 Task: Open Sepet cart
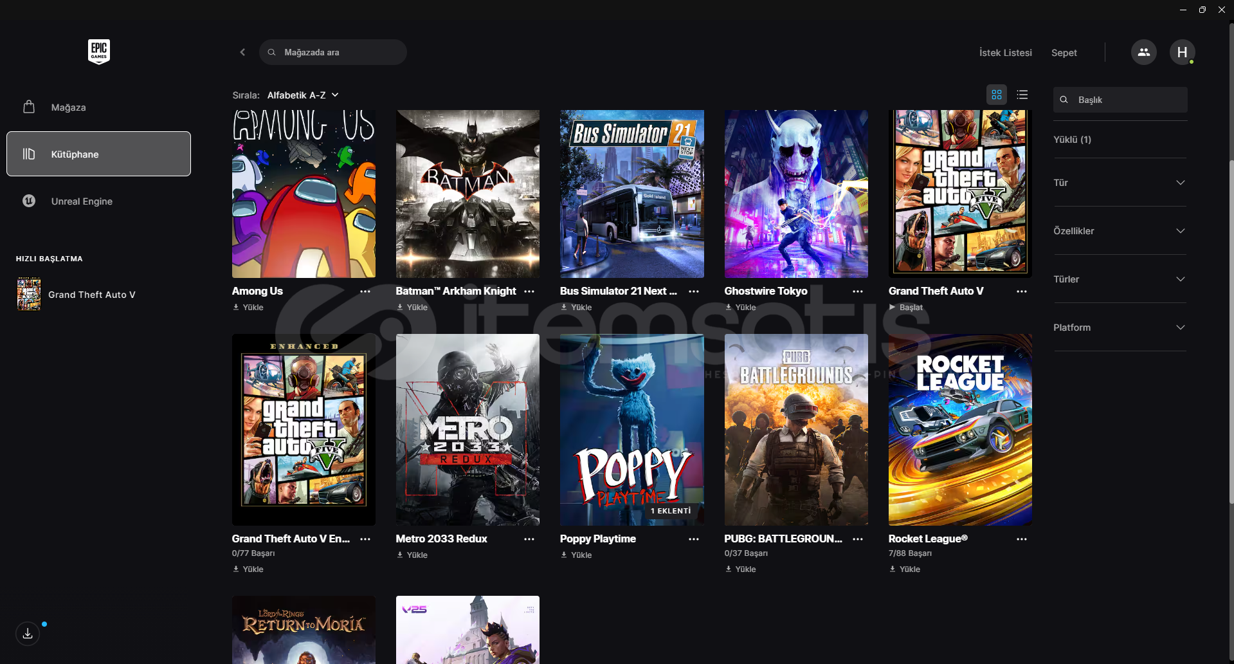(x=1064, y=53)
